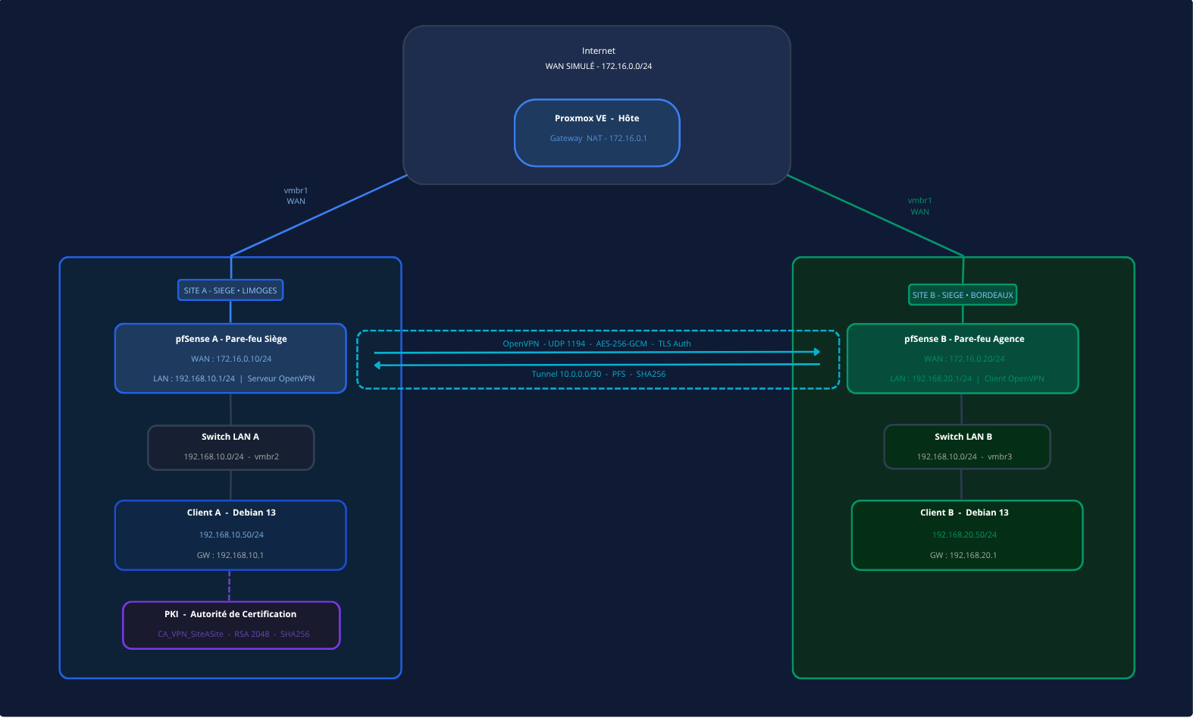
Task: Click the "192.168.10.0/24 - vmbr3" subnet text
Action: [x=964, y=456]
